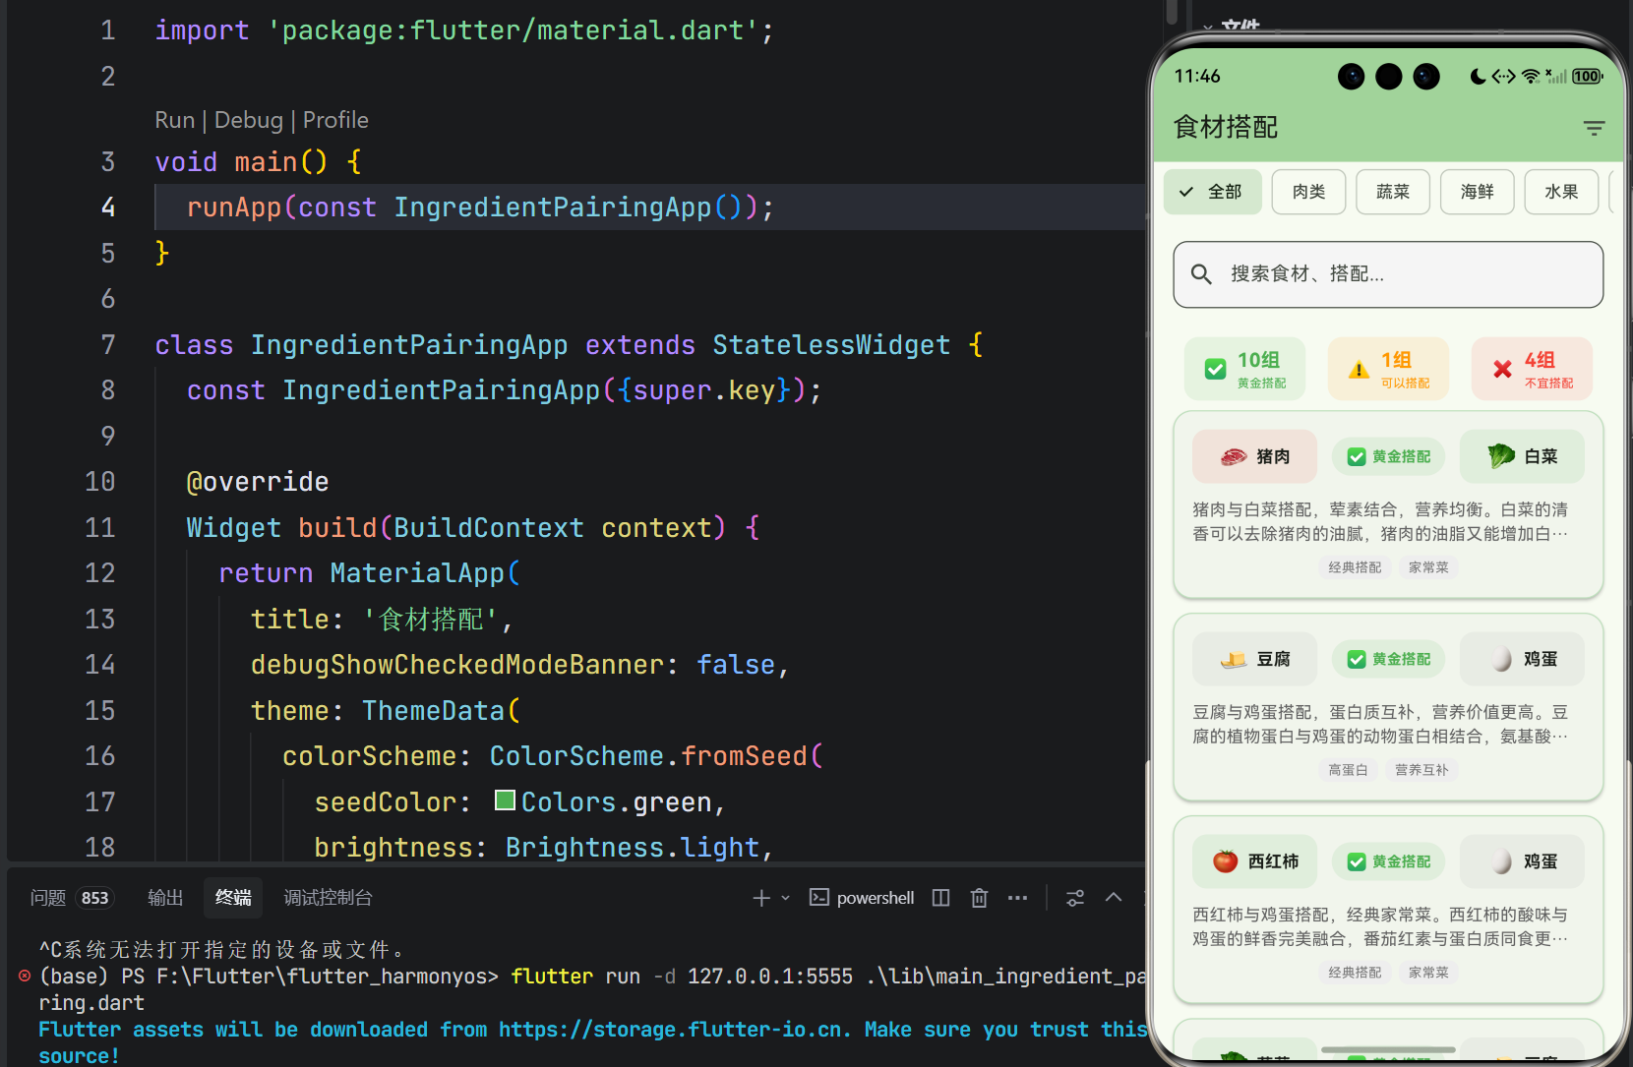Click the 853 problems count badge
1633x1067 pixels.
[x=95, y=898]
